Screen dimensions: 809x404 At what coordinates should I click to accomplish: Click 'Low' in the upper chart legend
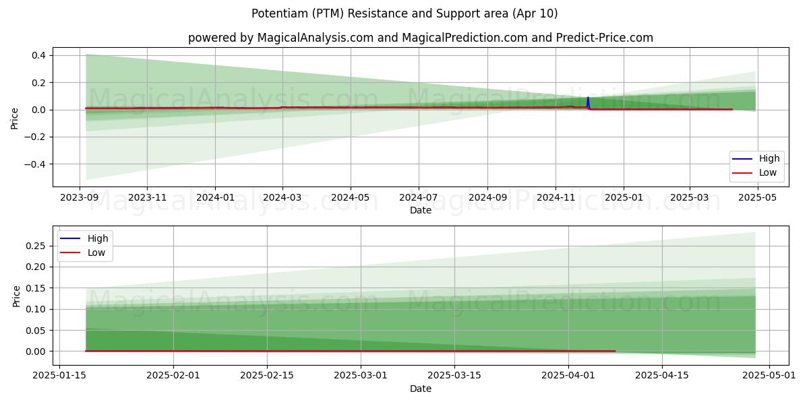pyautogui.click(x=768, y=172)
